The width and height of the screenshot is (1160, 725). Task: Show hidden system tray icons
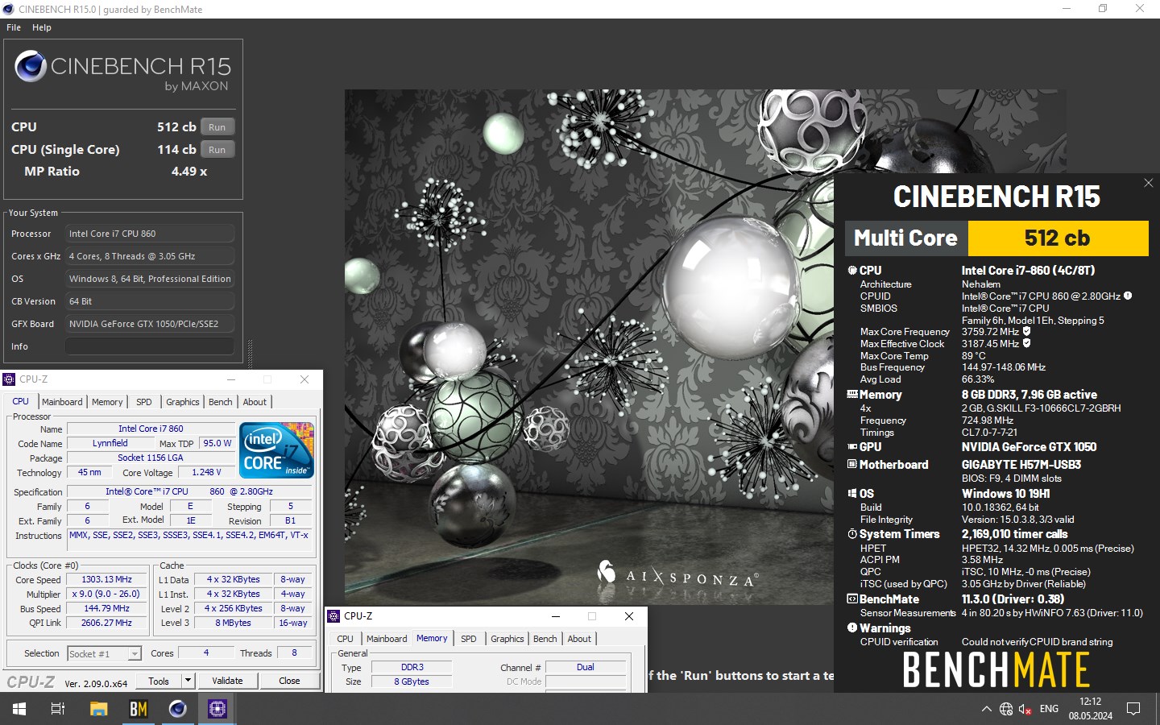click(986, 709)
